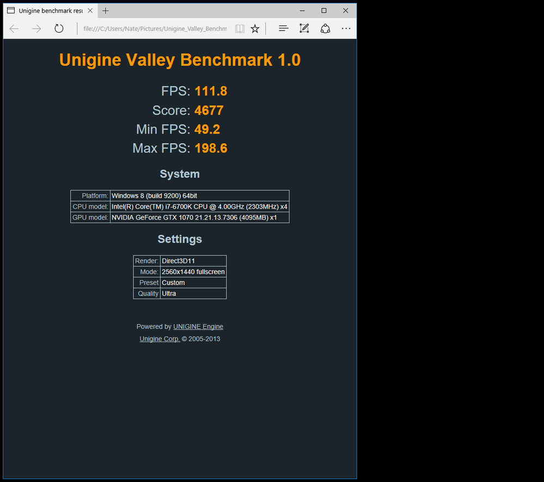
Task: Click the Intel Core i7-6700K CPU cell
Action: click(199, 206)
